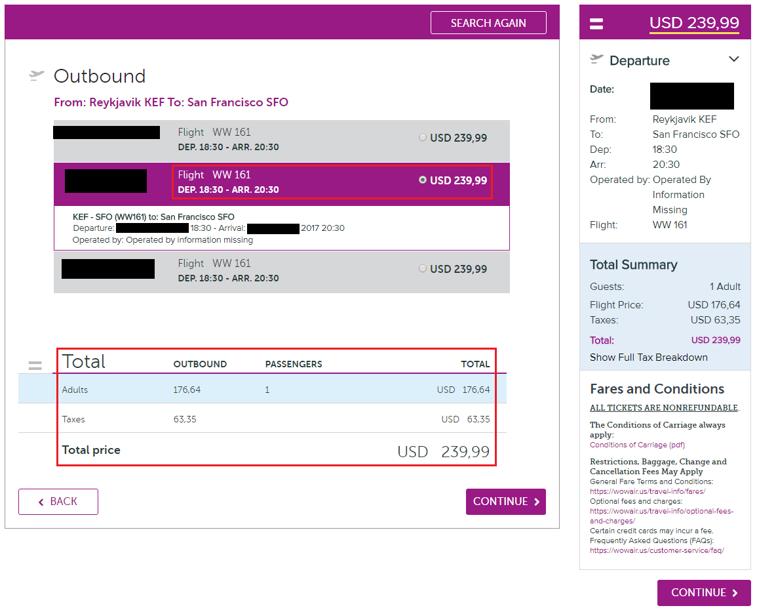Go back with the Back button

click(58, 502)
